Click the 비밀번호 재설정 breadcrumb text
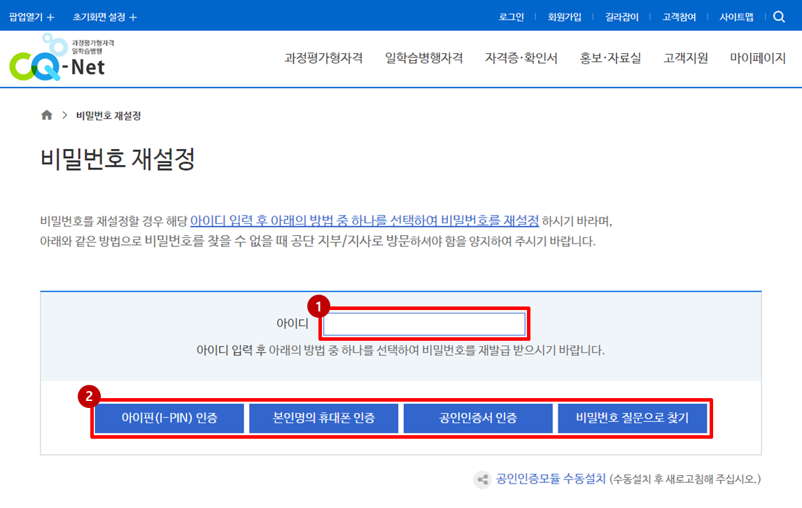Screen dimensions: 802x508 108,115
